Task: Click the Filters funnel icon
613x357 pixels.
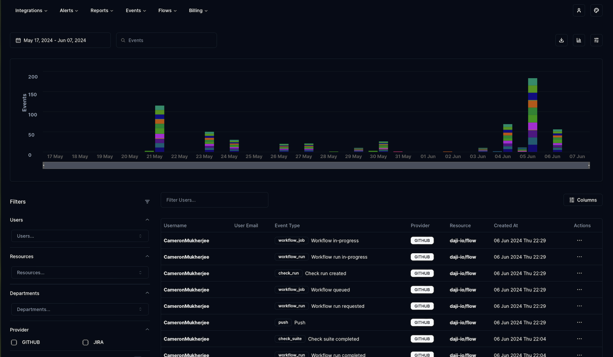Action: pos(147,201)
